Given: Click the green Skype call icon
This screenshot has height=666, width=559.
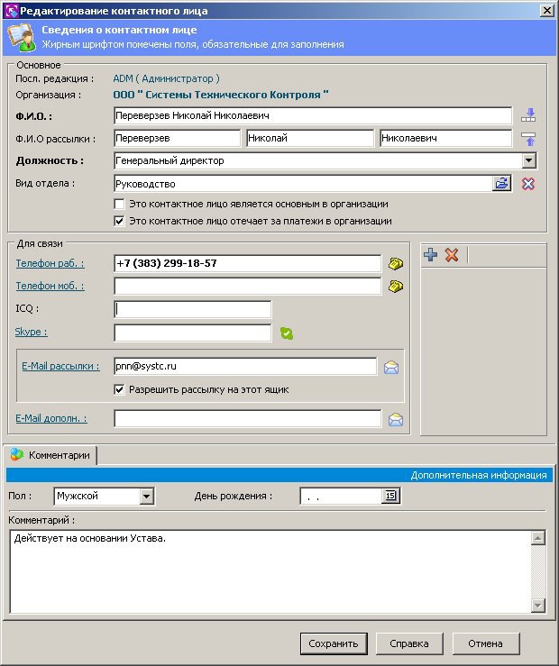Looking at the screenshot, I should click(x=287, y=333).
